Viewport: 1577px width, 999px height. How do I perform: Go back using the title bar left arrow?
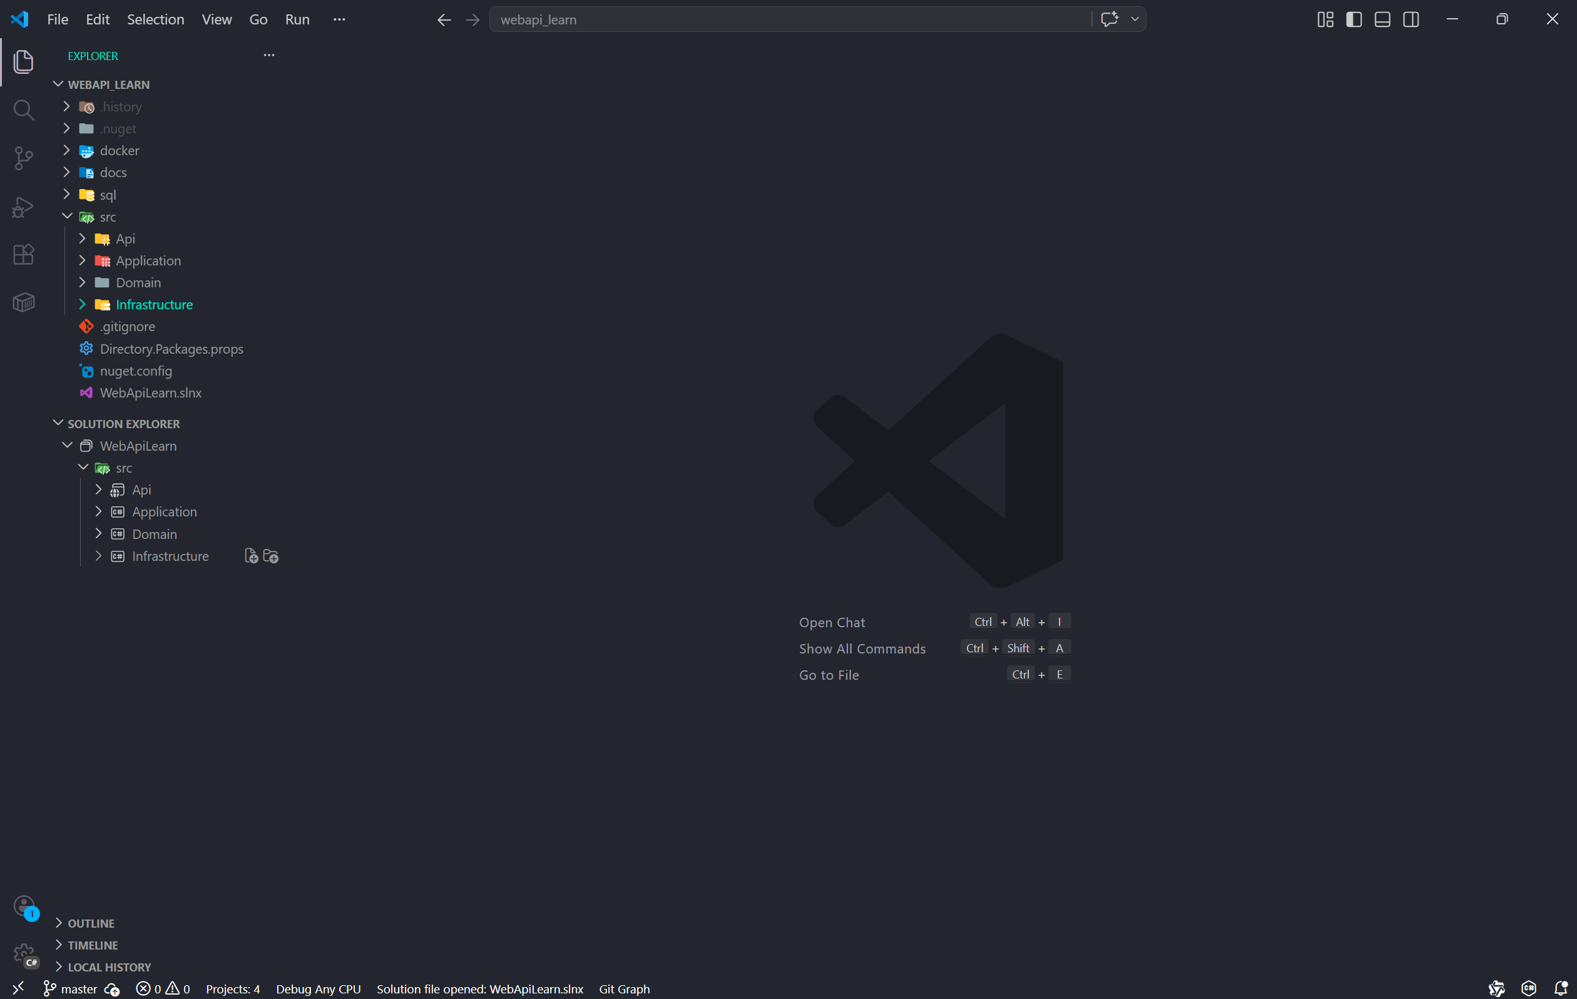[444, 19]
